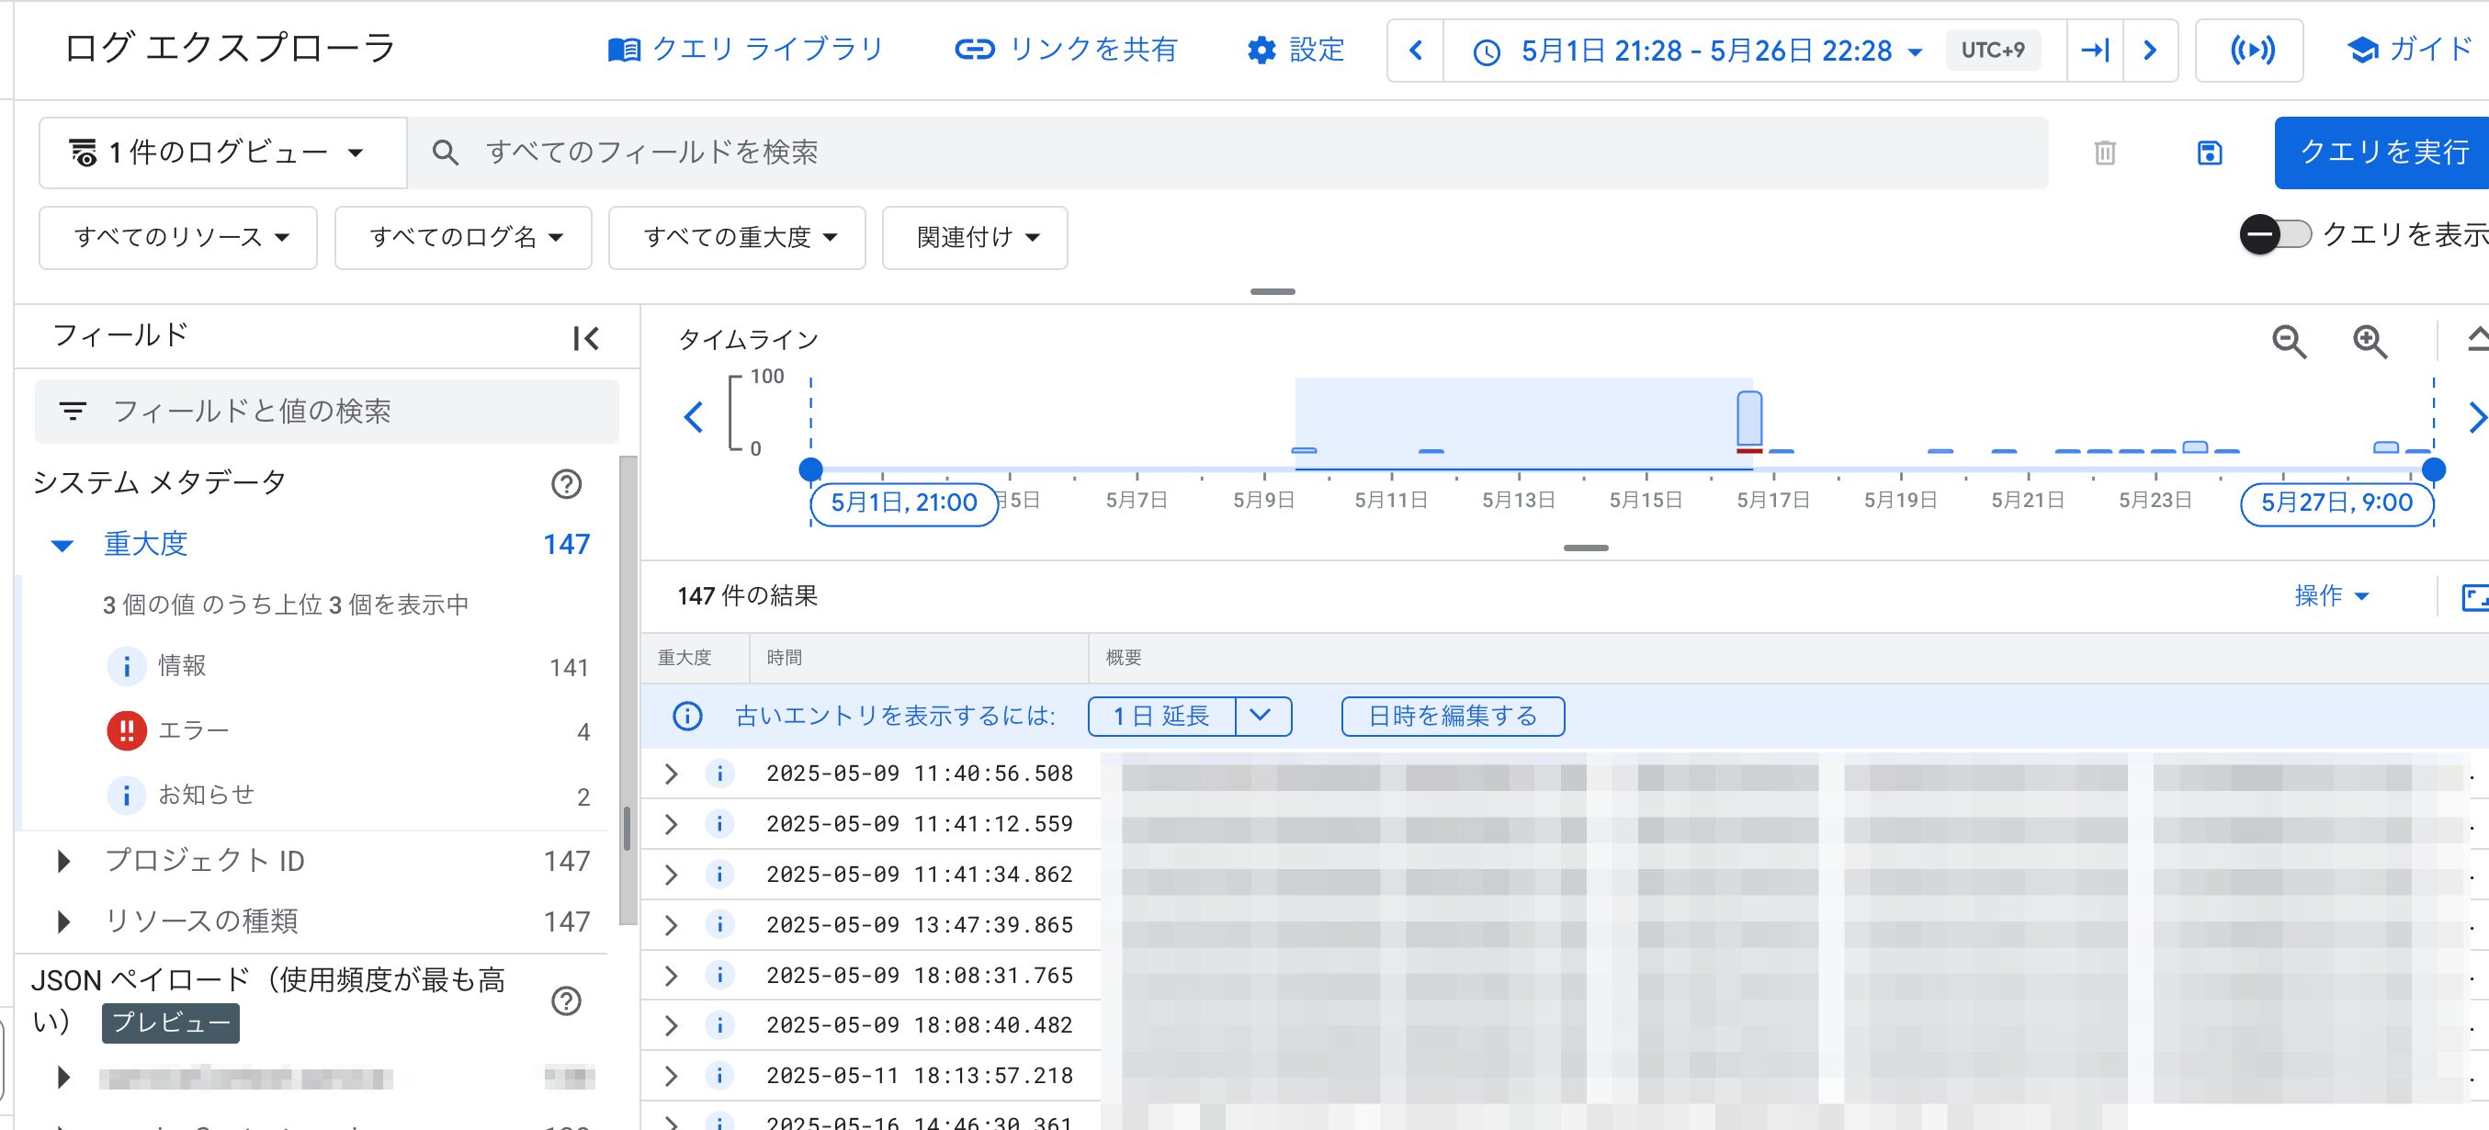Click the trash delete query icon

coord(2104,153)
